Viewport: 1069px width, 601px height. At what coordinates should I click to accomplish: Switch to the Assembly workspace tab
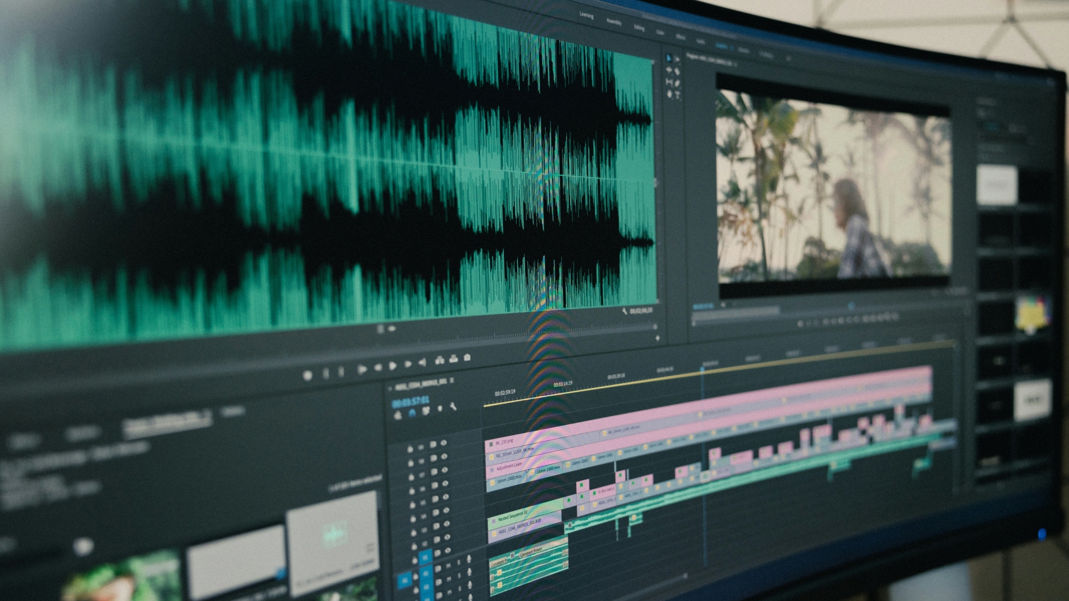[614, 22]
